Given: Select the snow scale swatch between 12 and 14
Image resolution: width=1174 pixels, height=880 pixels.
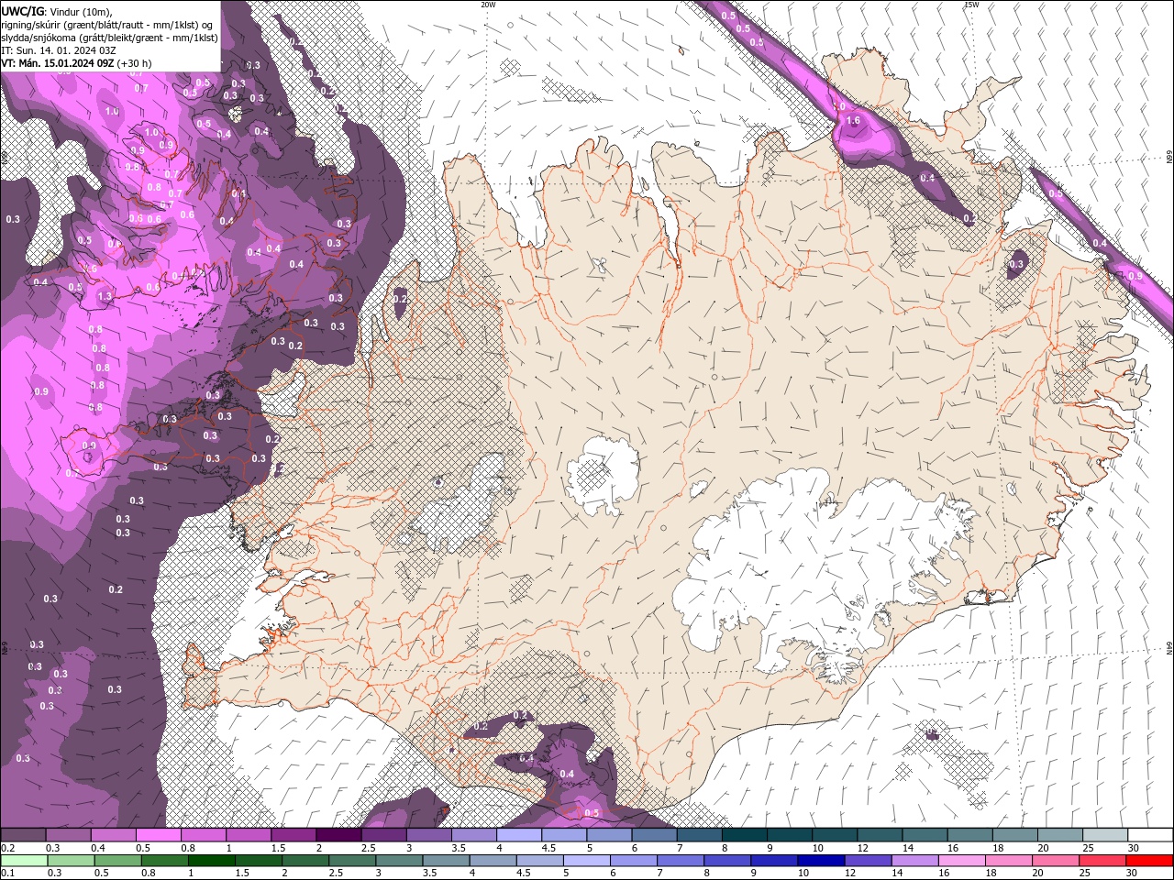Looking at the screenshot, I should (x=879, y=834).
